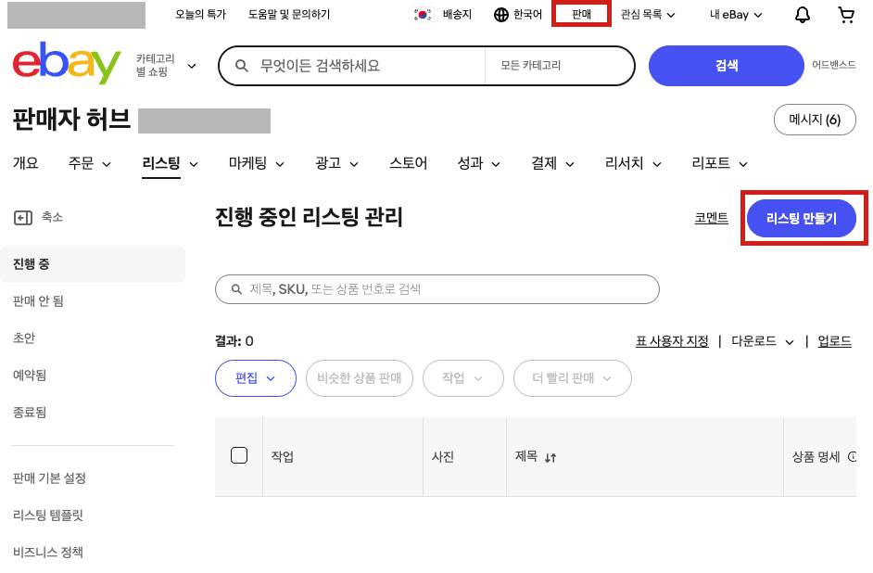Open the 스토어 tab
The height and width of the screenshot is (573, 873).
[x=408, y=163]
